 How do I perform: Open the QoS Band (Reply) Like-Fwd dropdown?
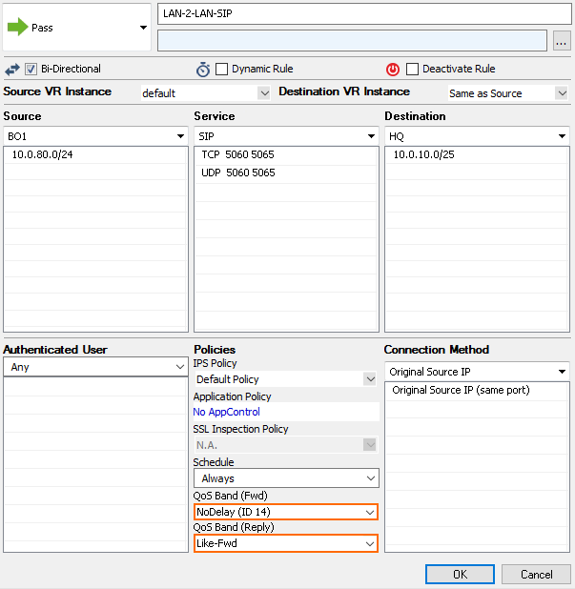(286, 543)
